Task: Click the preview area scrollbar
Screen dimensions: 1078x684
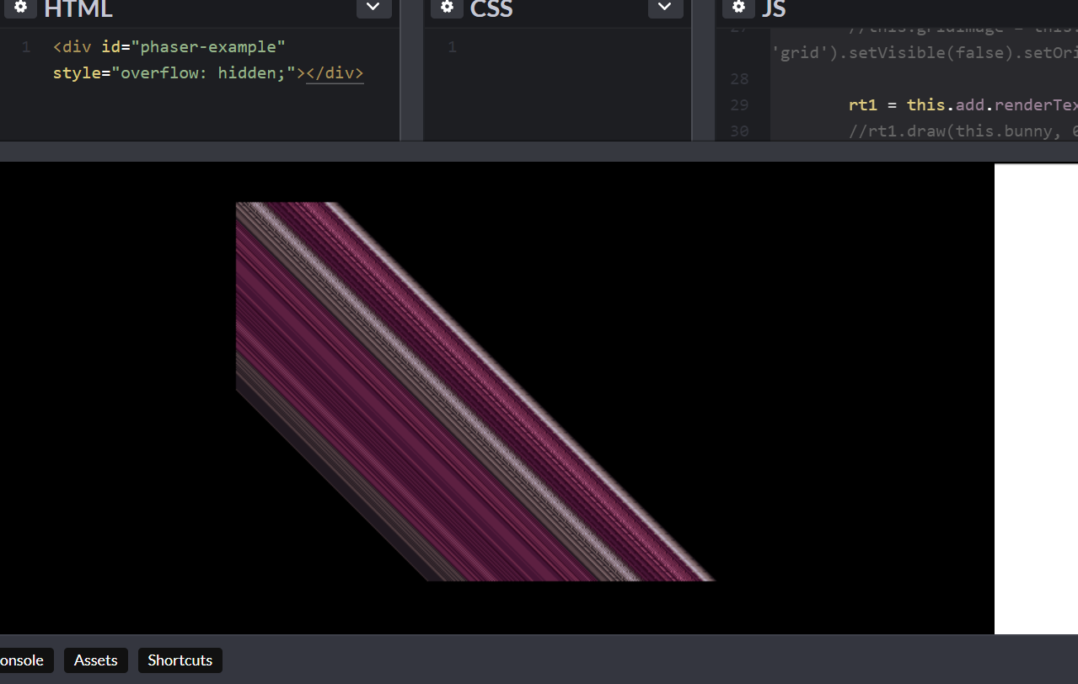Action: click(x=1036, y=396)
